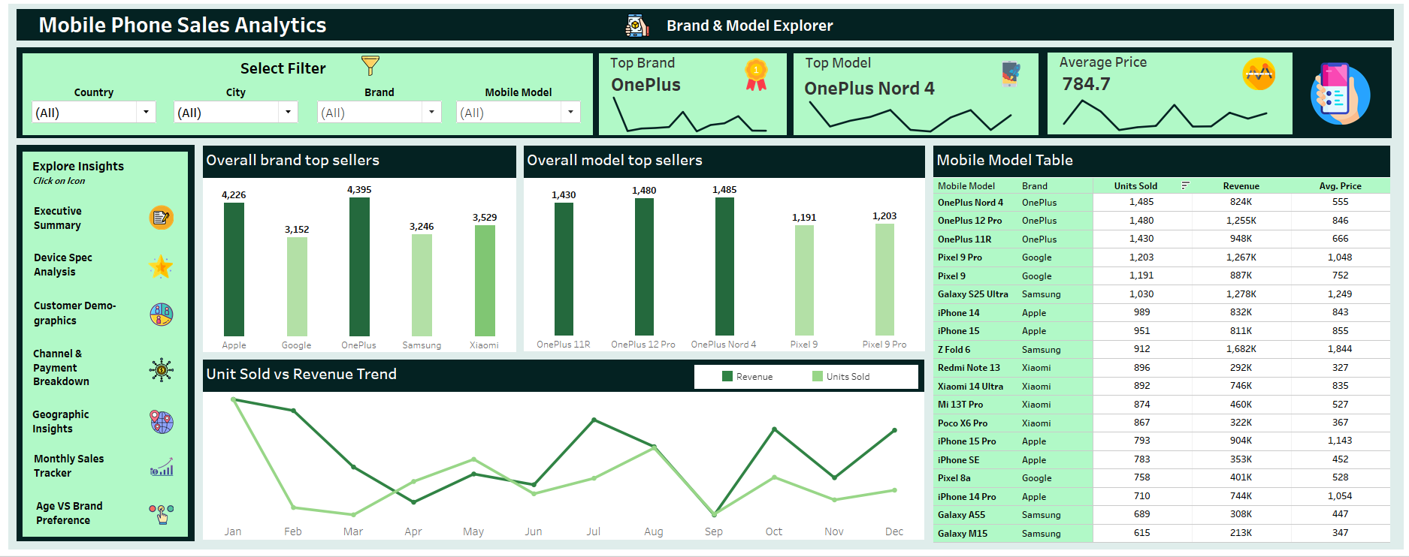Click the Samsung bar in brand chart

[422, 285]
